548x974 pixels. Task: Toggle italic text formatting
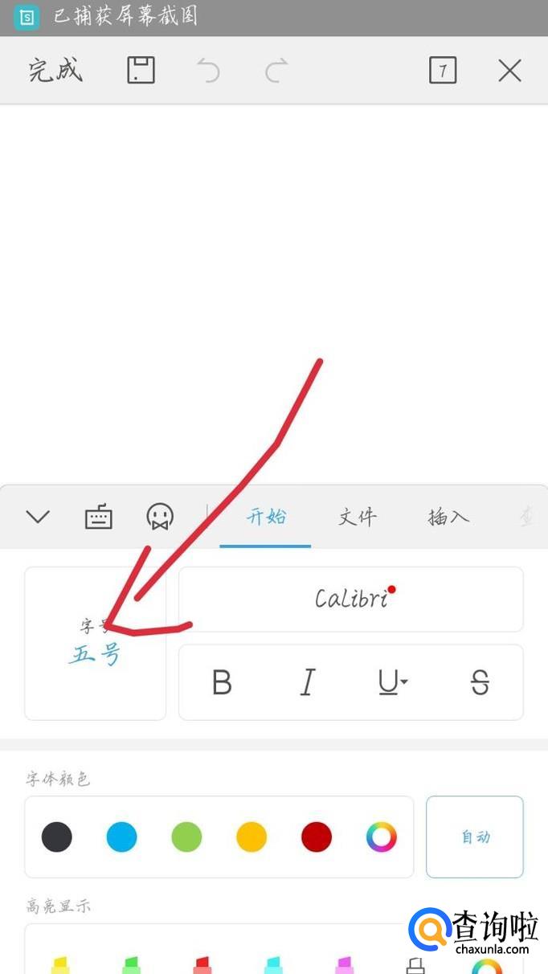[307, 682]
